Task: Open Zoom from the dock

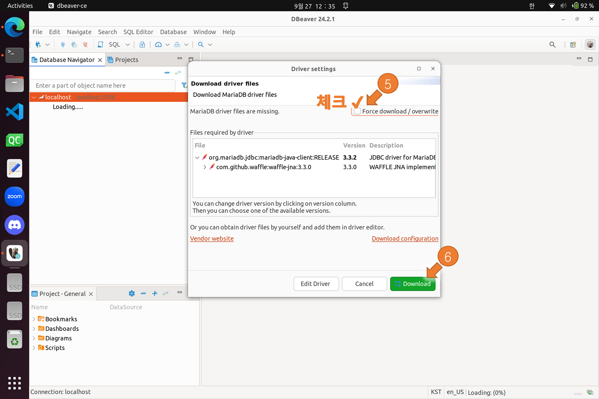Action: click(14, 196)
